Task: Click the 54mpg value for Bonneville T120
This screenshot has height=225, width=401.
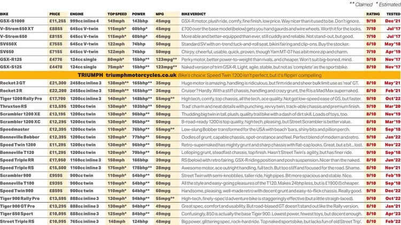Action: [163, 152]
